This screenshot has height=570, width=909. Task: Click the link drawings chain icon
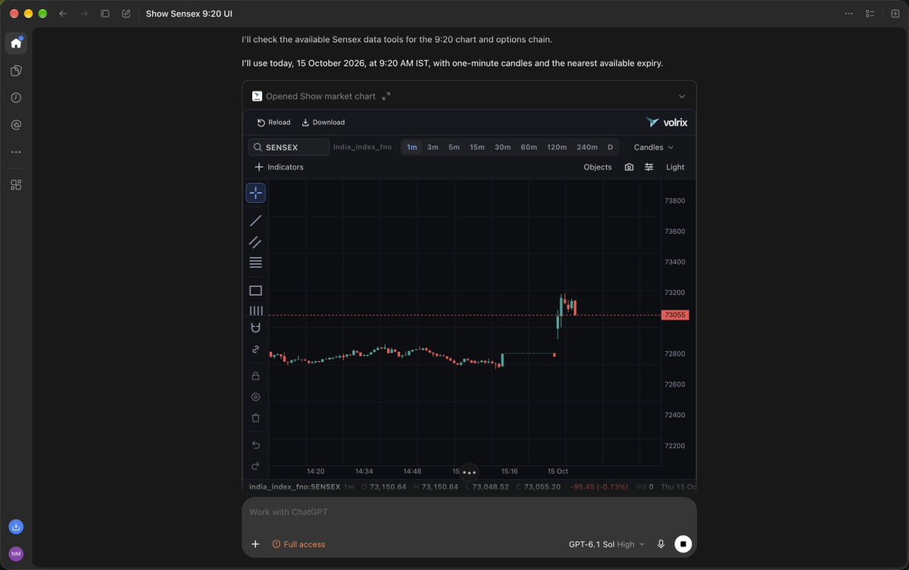pyautogui.click(x=255, y=349)
